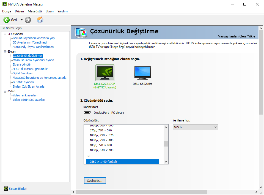Open Video renk ayarları
This screenshot has width=264, height=195.
pos(25,95)
